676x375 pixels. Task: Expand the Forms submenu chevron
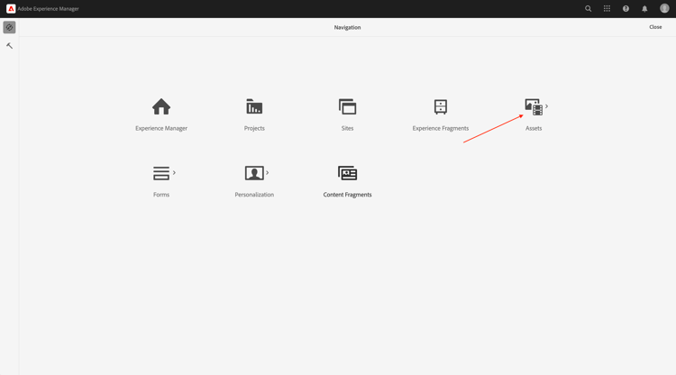174,172
